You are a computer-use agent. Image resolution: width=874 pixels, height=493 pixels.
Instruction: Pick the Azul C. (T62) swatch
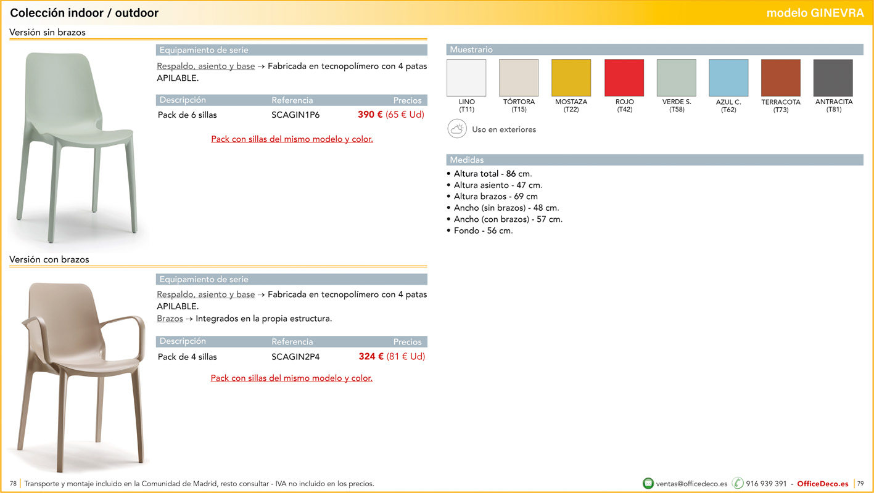click(x=728, y=78)
